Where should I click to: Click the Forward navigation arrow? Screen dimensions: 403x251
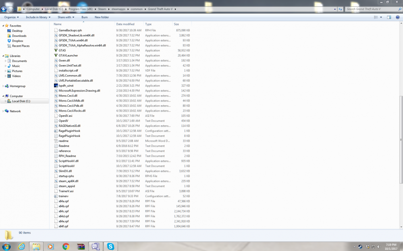(10, 9)
